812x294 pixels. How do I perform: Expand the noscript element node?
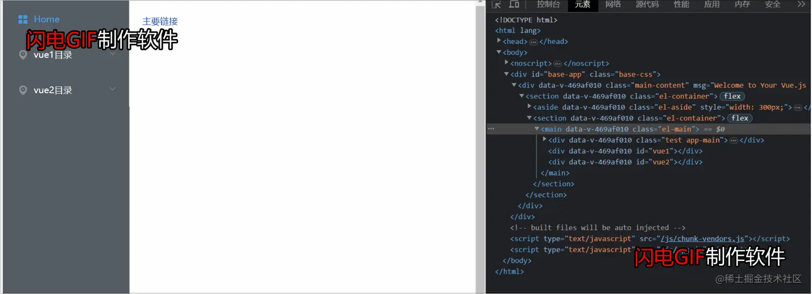[506, 63]
